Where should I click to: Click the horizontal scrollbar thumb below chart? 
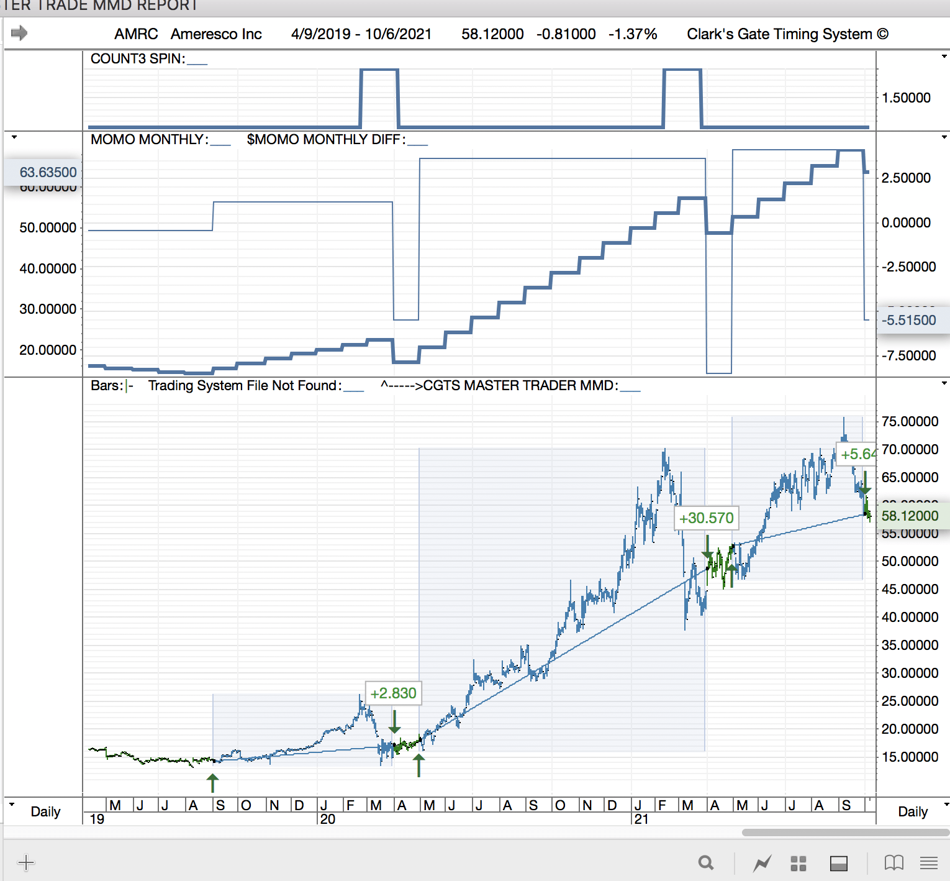845,833
